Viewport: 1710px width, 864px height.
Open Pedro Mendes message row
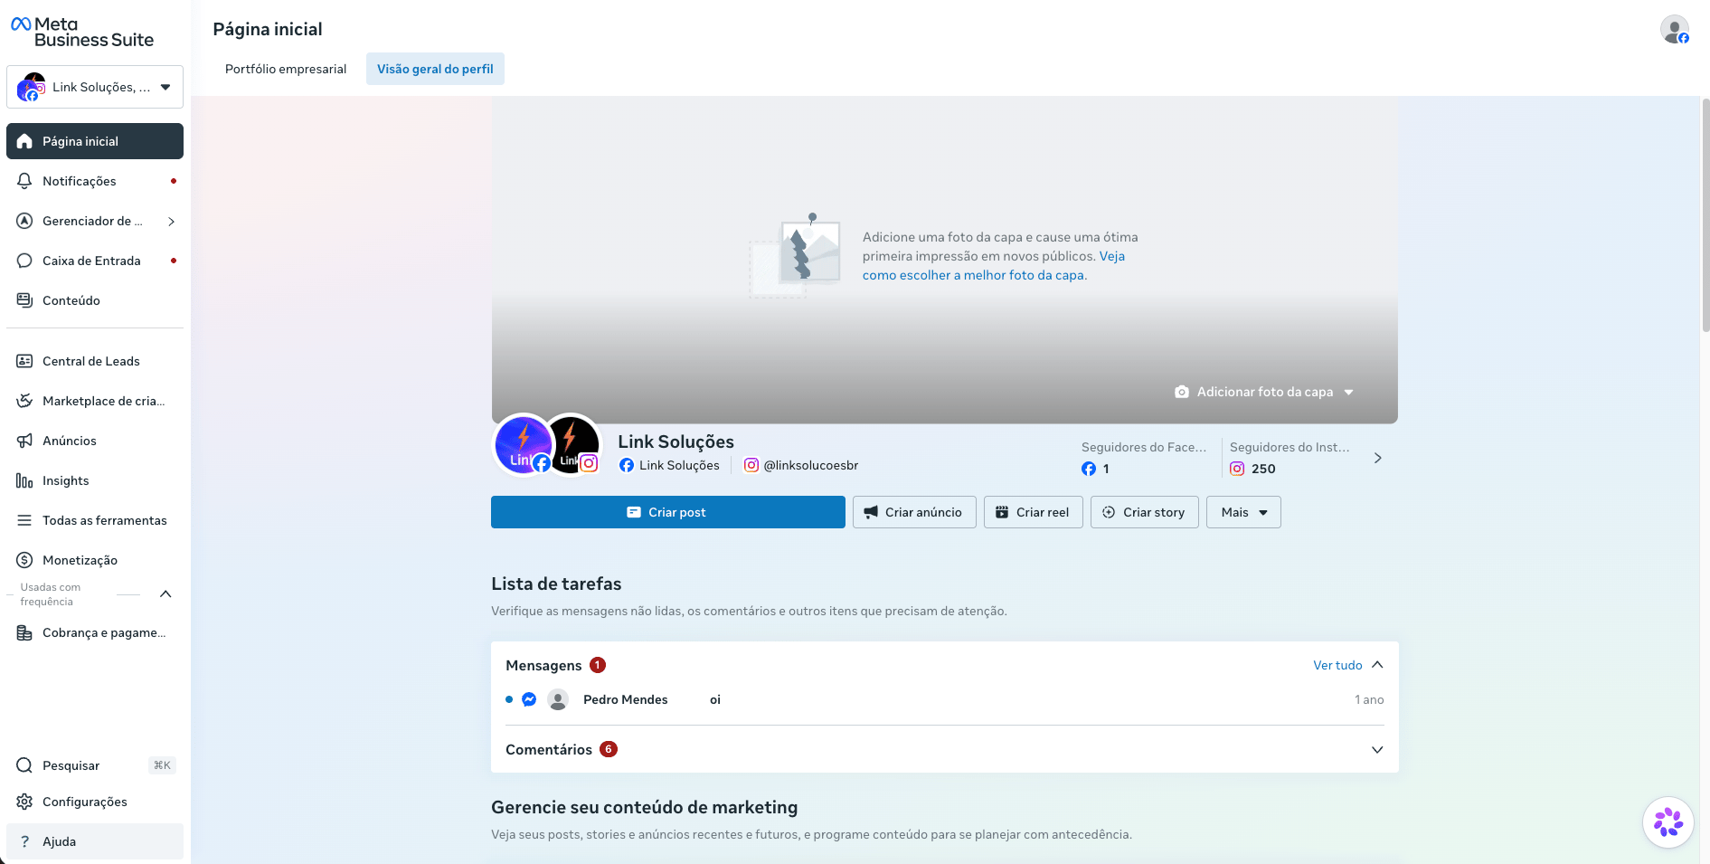(x=945, y=699)
